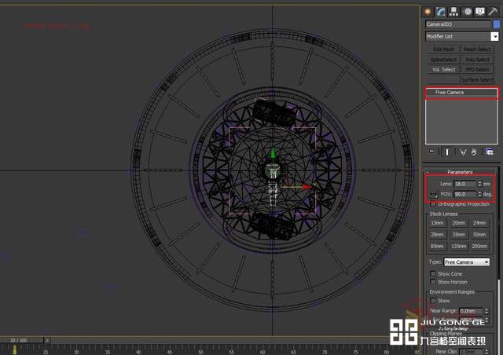Open the Create command panel tab
503x355 pixels.
click(x=428, y=11)
